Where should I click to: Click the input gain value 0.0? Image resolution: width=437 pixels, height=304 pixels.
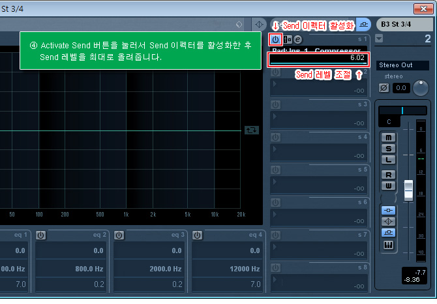tap(401, 88)
